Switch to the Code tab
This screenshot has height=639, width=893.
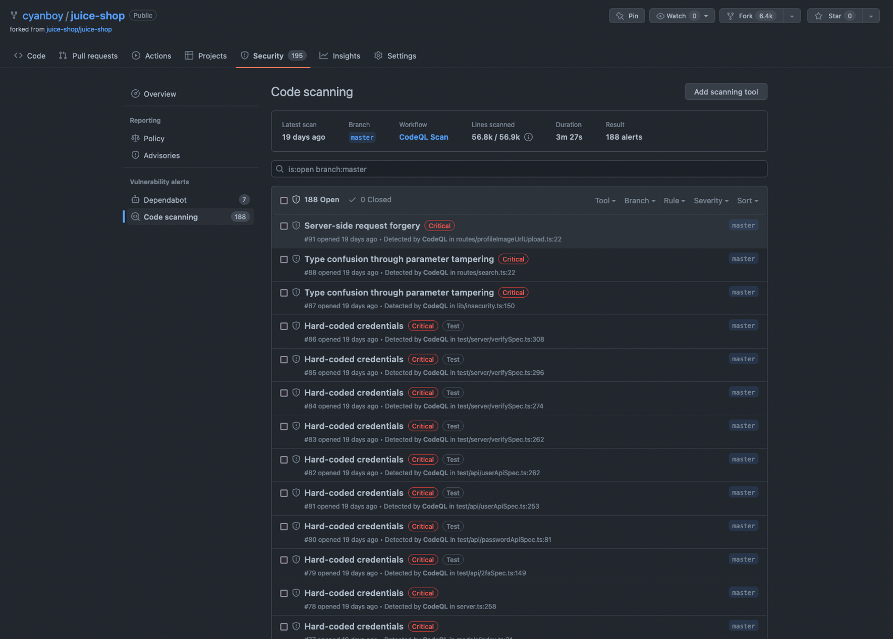[x=30, y=56]
